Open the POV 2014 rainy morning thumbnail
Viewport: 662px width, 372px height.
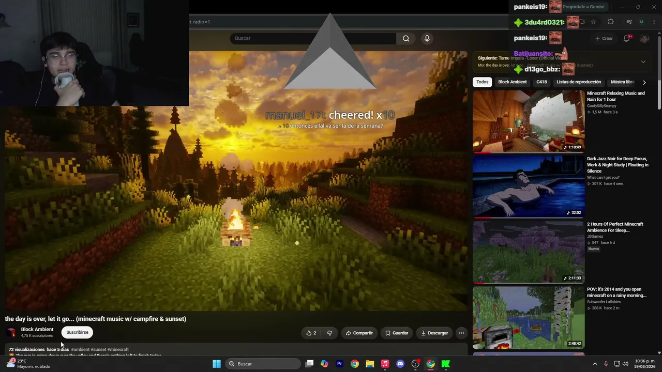pyautogui.click(x=529, y=318)
